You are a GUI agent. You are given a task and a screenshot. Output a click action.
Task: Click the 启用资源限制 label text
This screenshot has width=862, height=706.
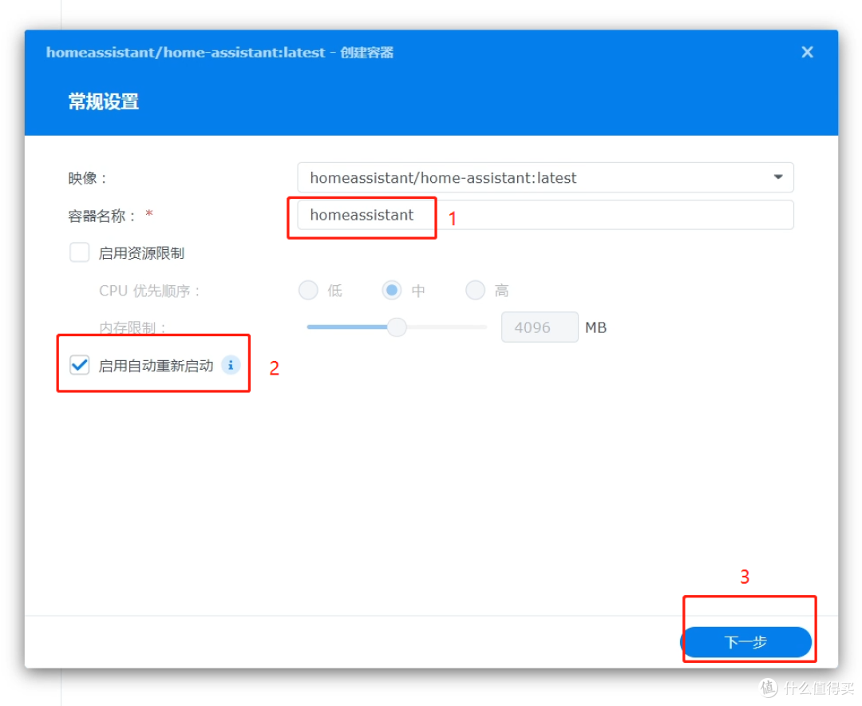141,253
